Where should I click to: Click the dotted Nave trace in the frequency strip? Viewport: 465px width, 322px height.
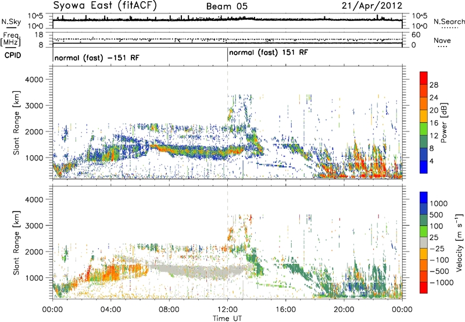pos(227,39)
